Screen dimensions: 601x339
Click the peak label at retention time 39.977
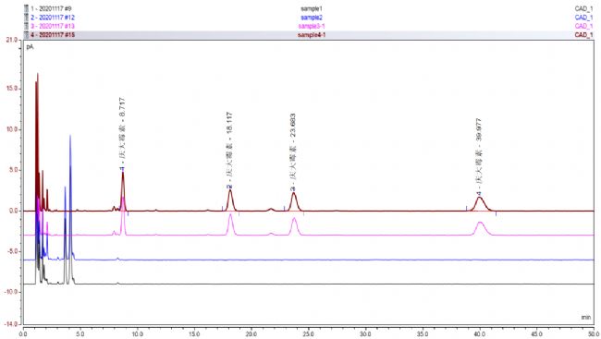pos(479,157)
